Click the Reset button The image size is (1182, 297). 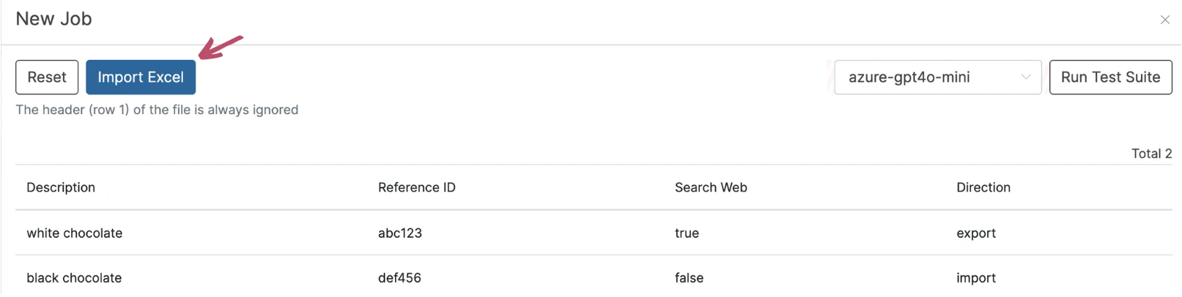pos(47,78)
